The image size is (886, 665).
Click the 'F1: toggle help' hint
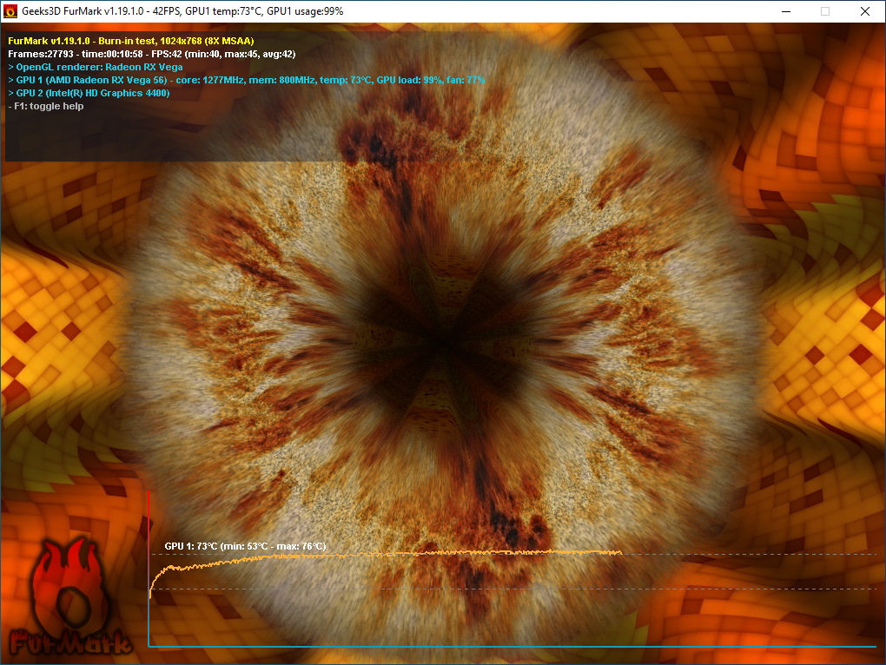(46, 106)
